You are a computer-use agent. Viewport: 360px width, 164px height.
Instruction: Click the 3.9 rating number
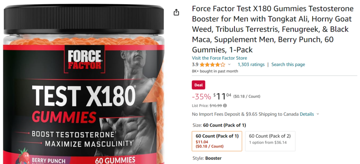195,65
